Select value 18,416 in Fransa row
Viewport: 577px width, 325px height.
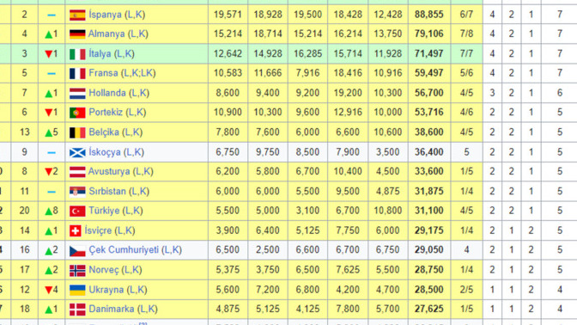pos(348,73)
